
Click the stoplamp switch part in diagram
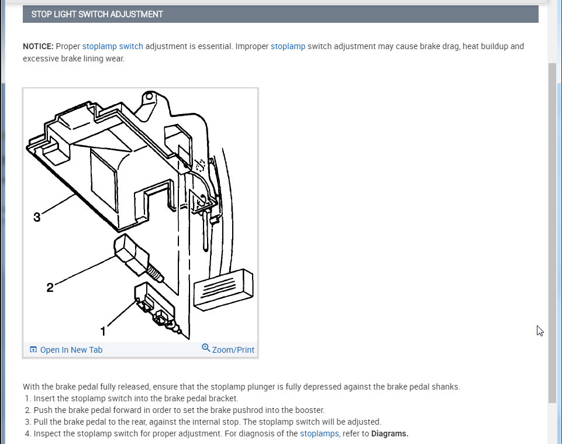click(138, 258)
